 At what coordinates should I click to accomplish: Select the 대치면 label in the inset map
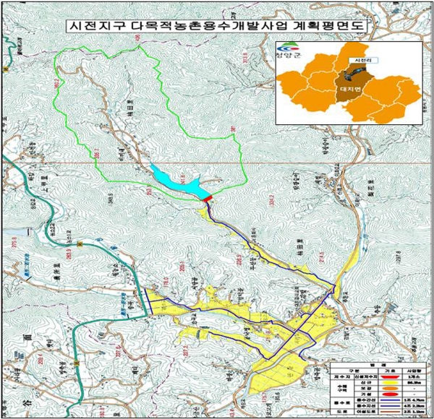[x=349, y=90]
